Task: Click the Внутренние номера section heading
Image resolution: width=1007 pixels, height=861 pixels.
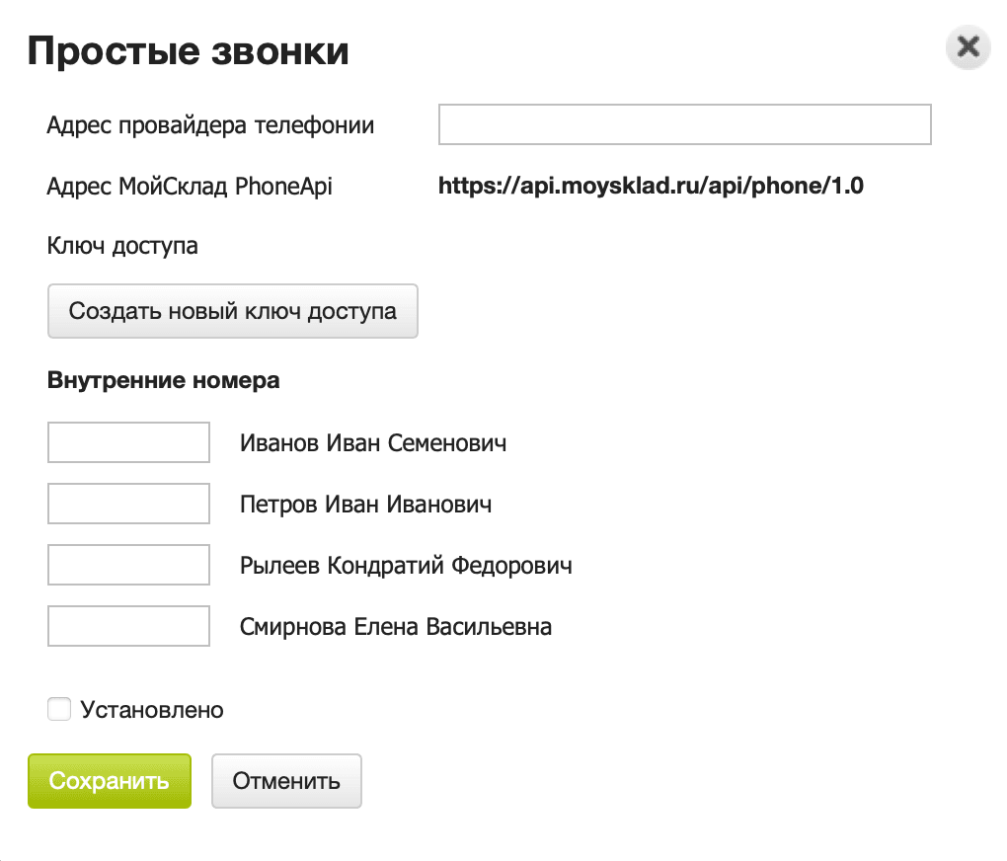Action: point(163,379)
